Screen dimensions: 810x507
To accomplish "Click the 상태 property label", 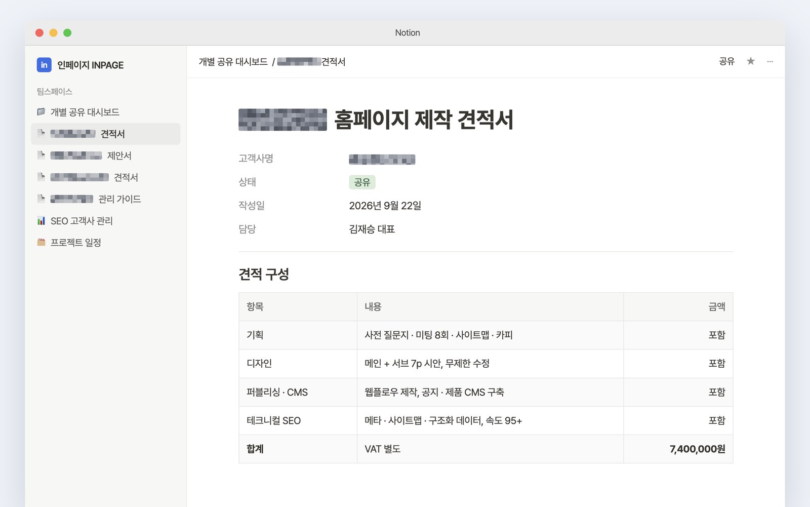I will (x=248, y=182).
